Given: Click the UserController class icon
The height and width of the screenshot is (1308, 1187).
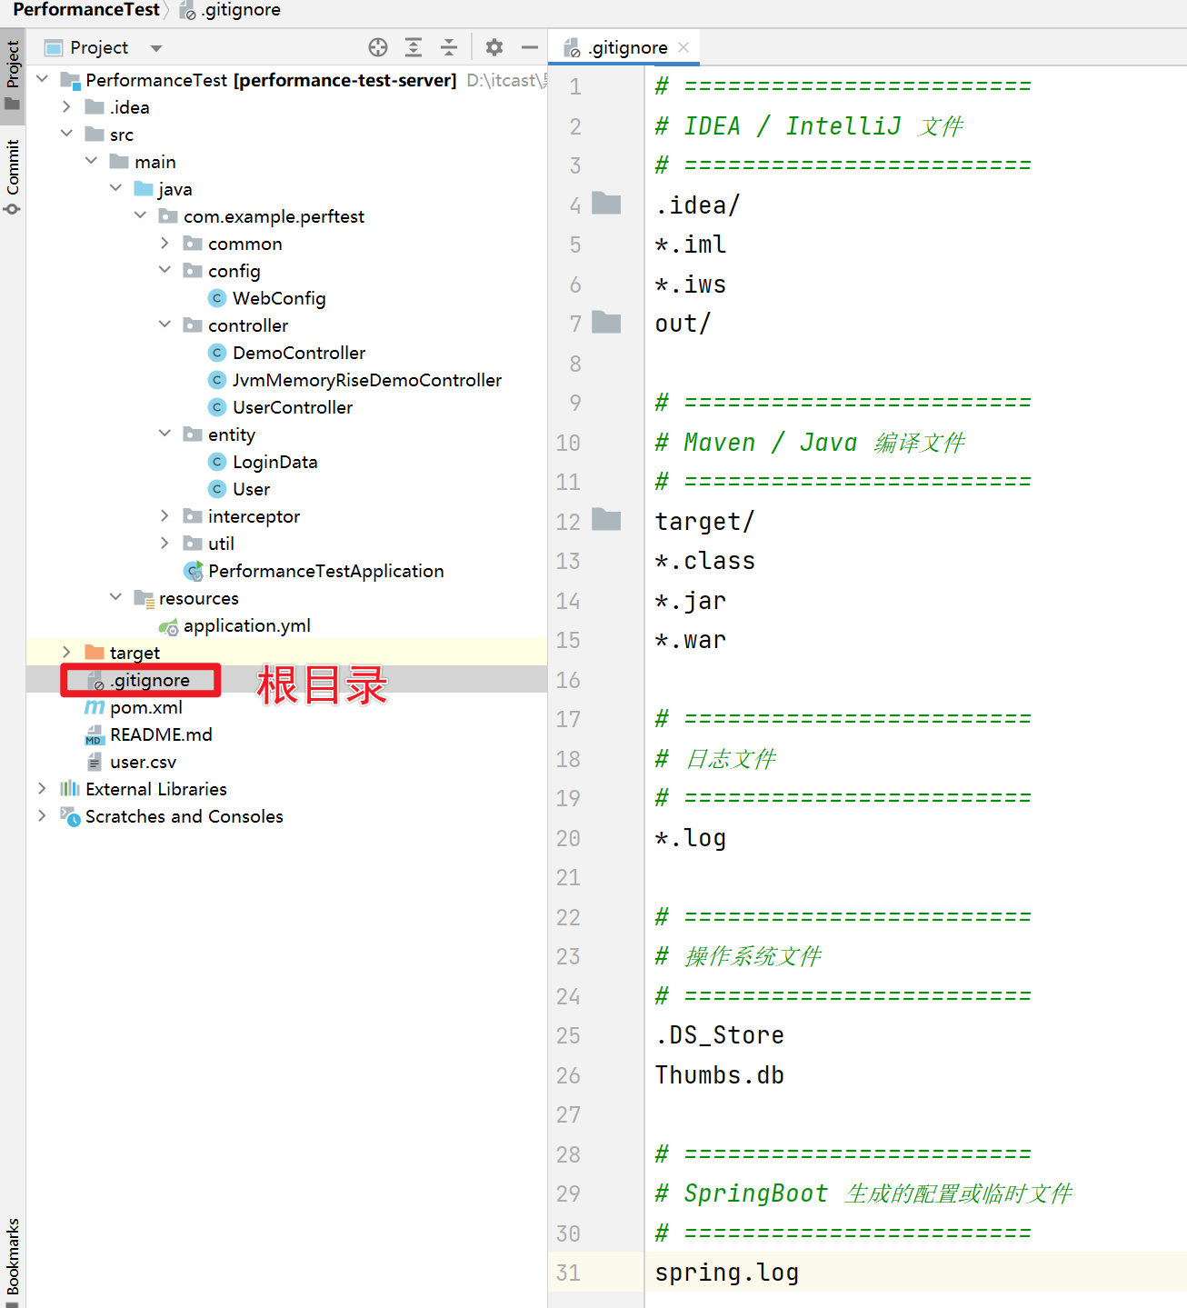Looking at the screenshot, I should click(x=217, y=407).
